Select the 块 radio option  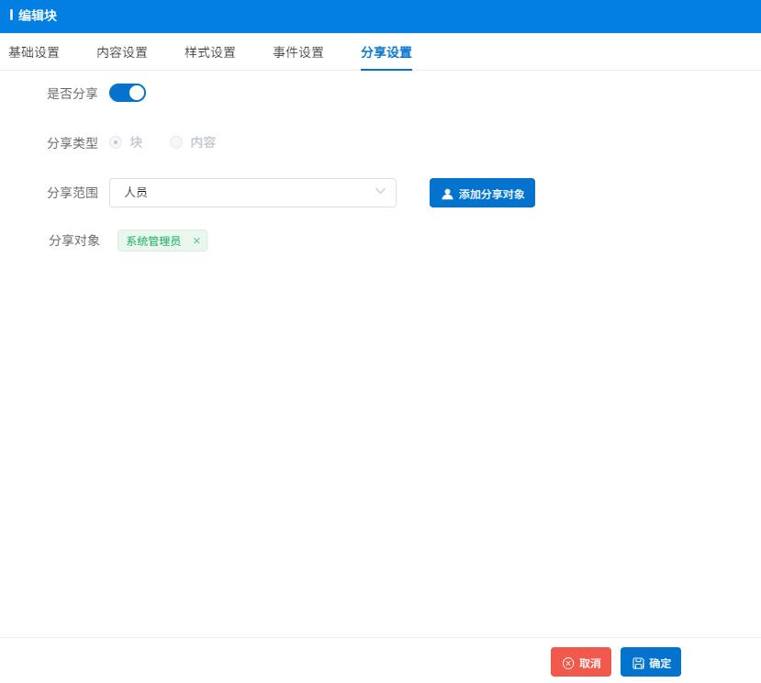click(x=116, y=142)
